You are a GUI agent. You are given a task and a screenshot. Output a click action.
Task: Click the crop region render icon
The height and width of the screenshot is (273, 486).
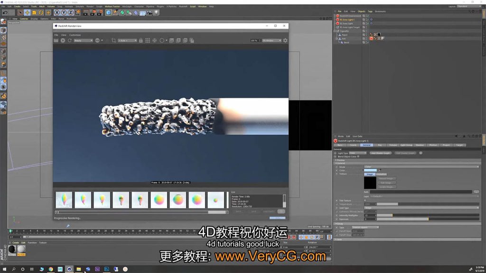click(x=114, y=41)
